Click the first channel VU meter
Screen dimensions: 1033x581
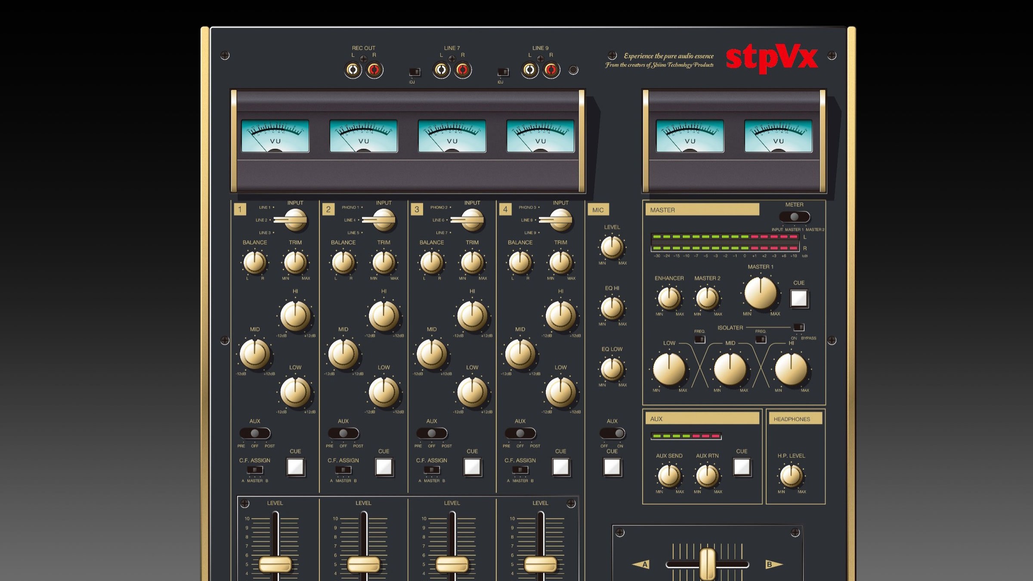point(275,136)
